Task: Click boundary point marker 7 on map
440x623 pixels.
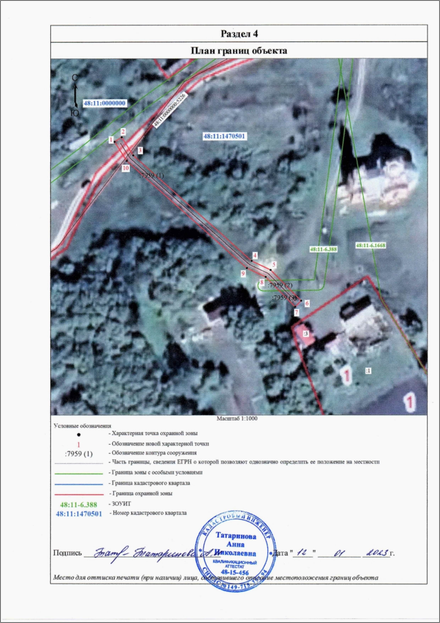Action: pos(296,313)
